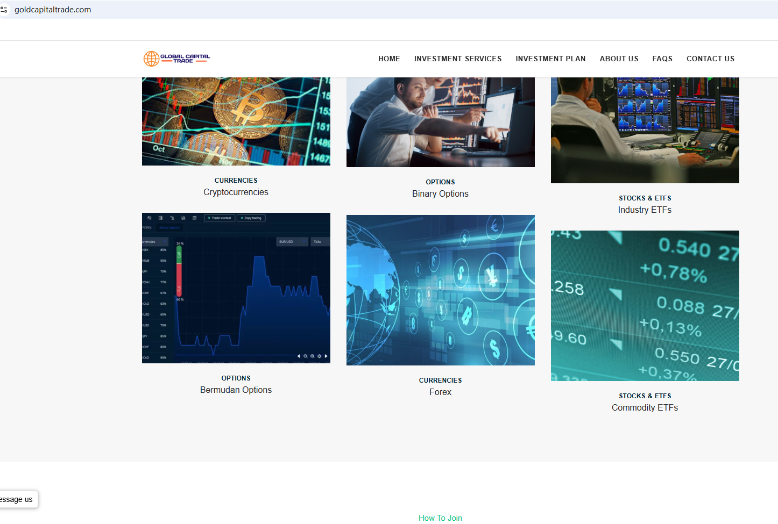Click the Bermudan Options title link
The width and height of the screenshot is (778, 524).
tap(236, 390)
